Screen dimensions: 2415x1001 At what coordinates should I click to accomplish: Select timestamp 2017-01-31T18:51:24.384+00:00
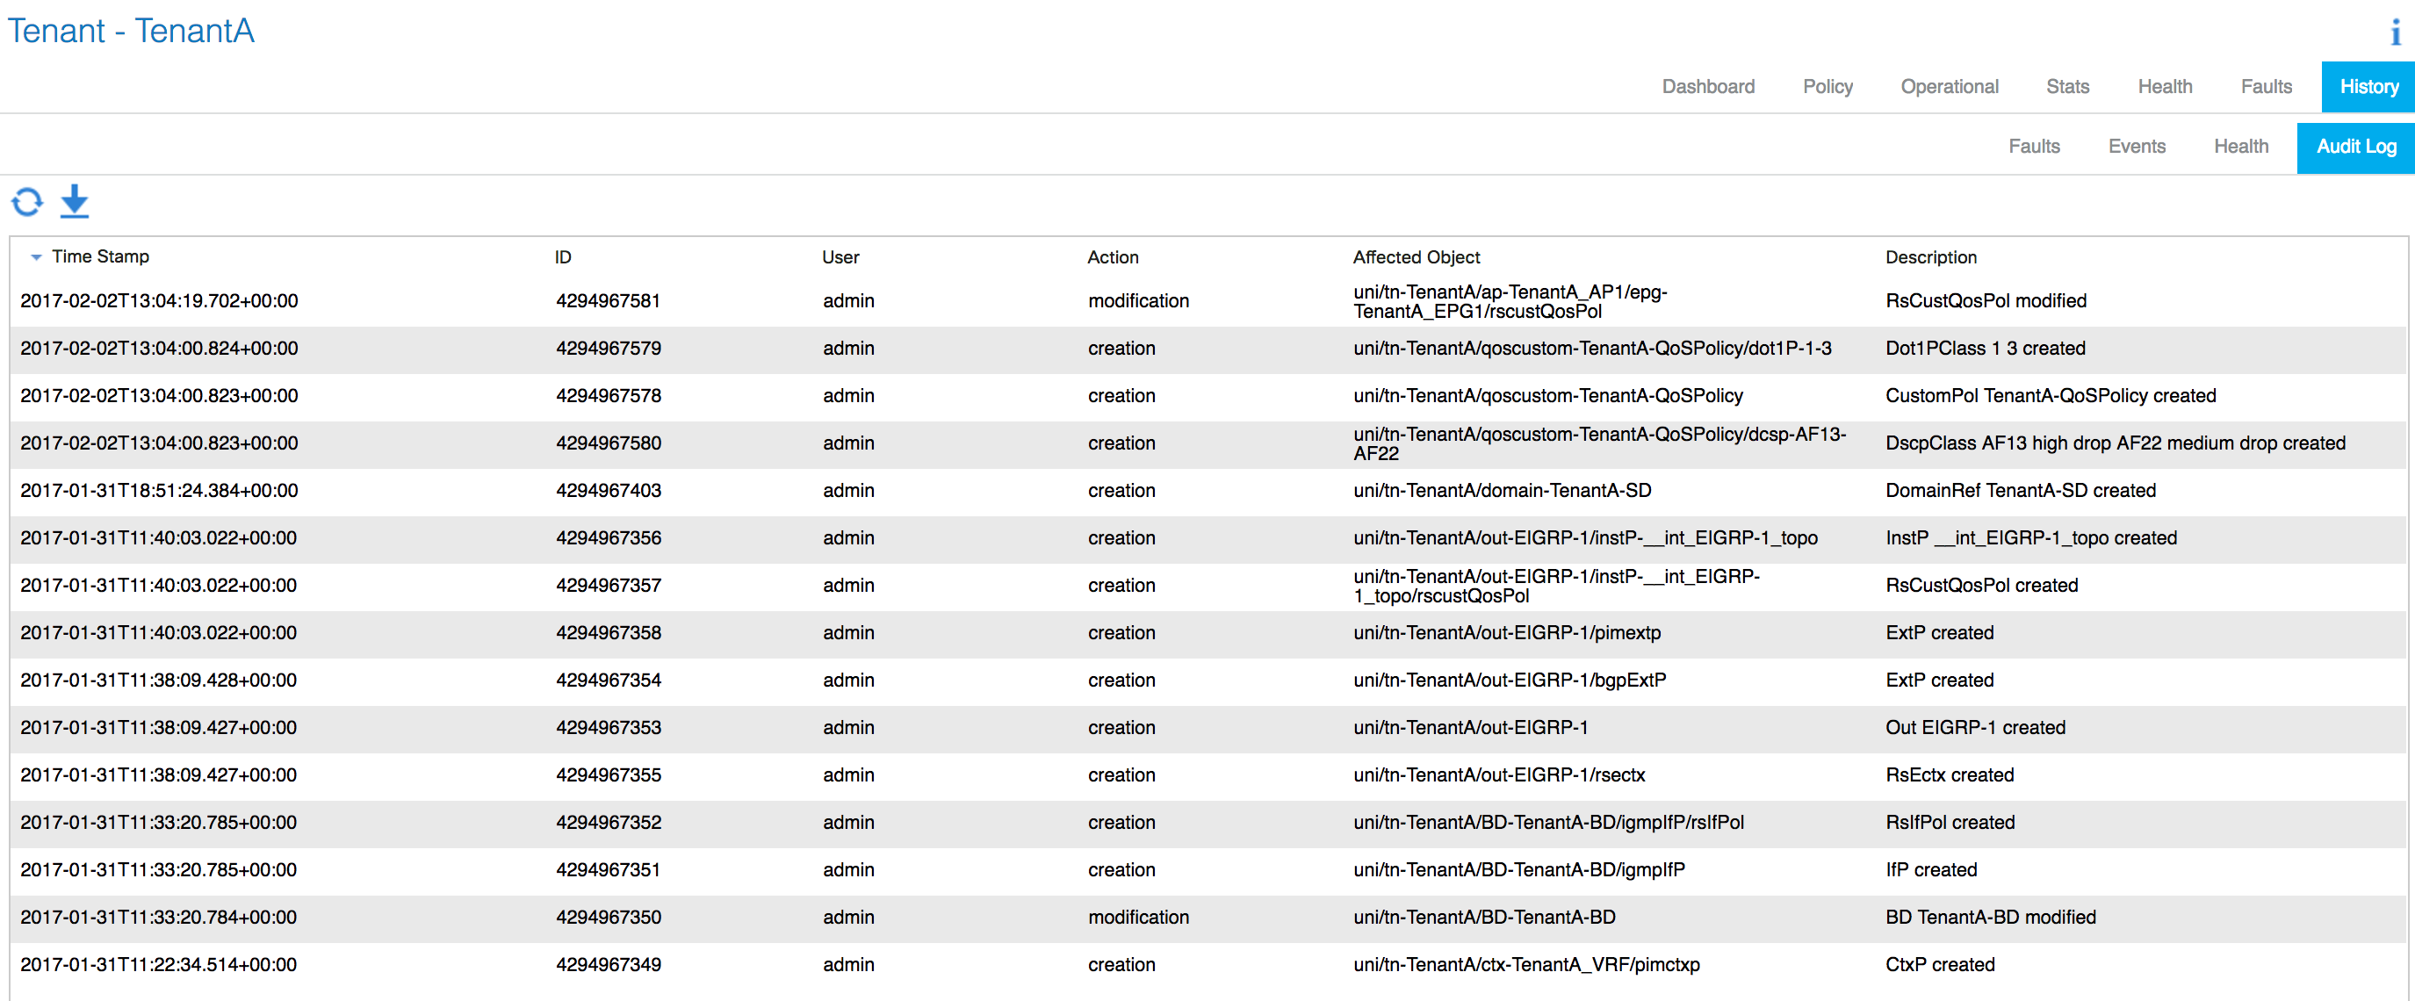click(x=159, y=491)
